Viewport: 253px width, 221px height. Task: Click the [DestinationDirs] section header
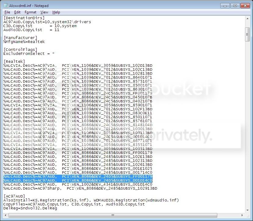(24, 18)
